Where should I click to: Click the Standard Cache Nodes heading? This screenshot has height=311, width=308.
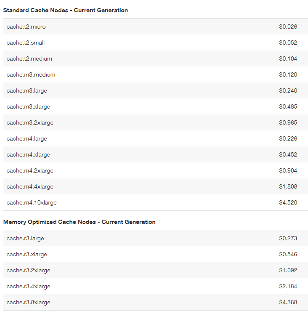coord(66,10)
